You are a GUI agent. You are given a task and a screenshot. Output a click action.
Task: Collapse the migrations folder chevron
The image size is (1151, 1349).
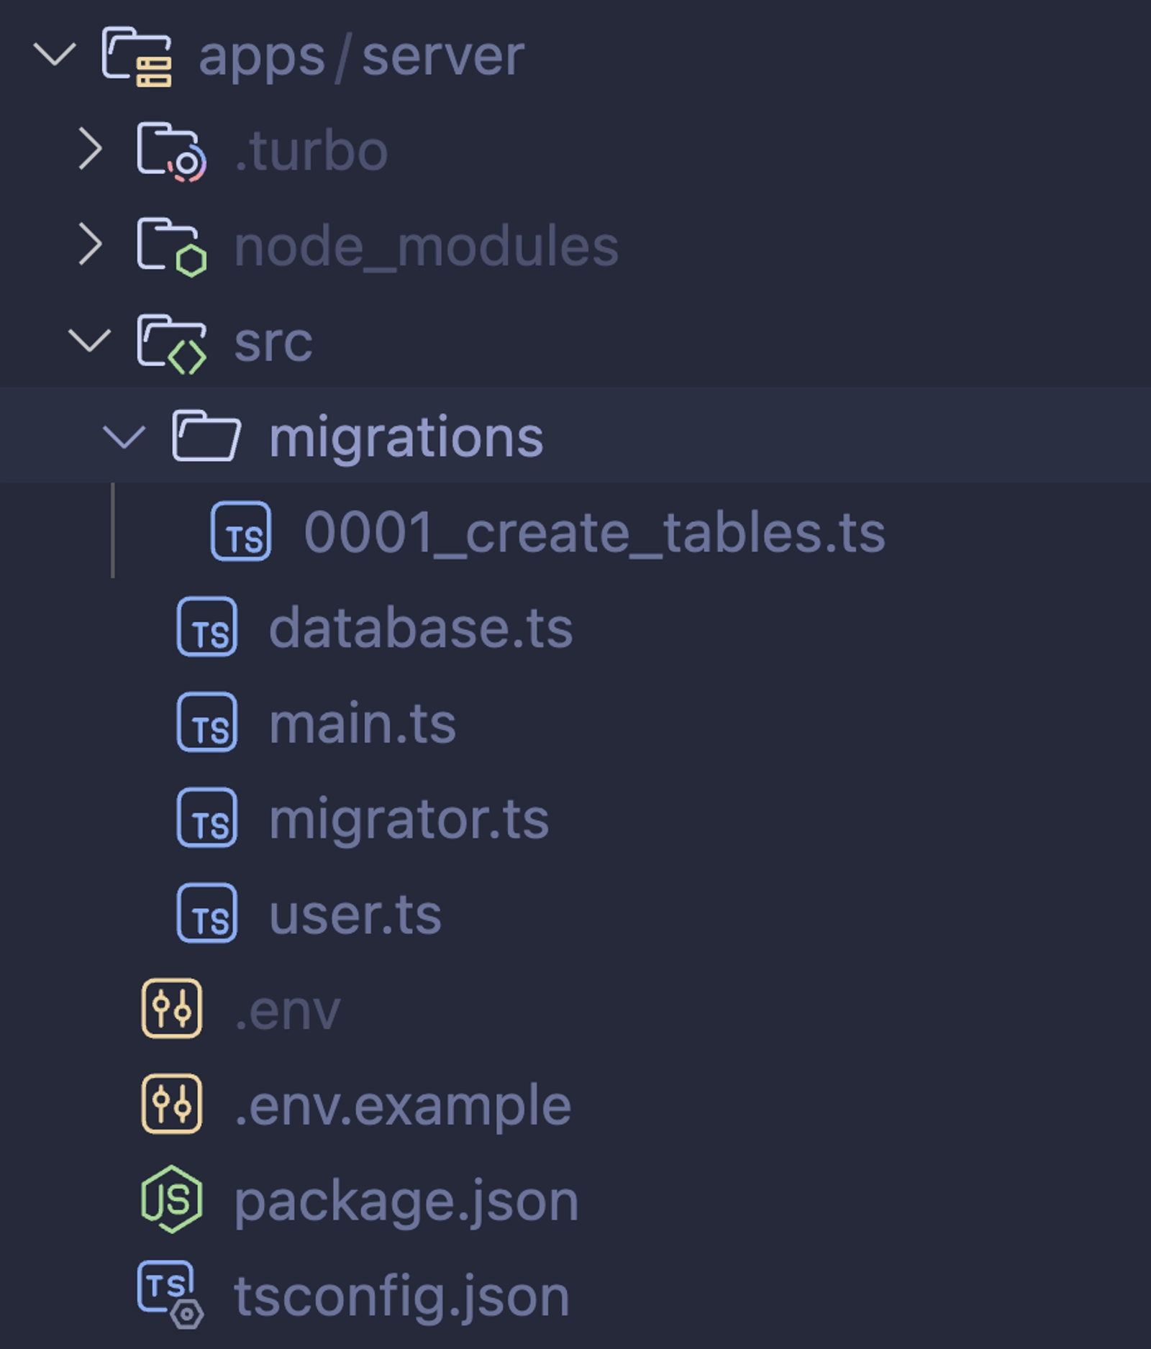click(x=124, y=436)
